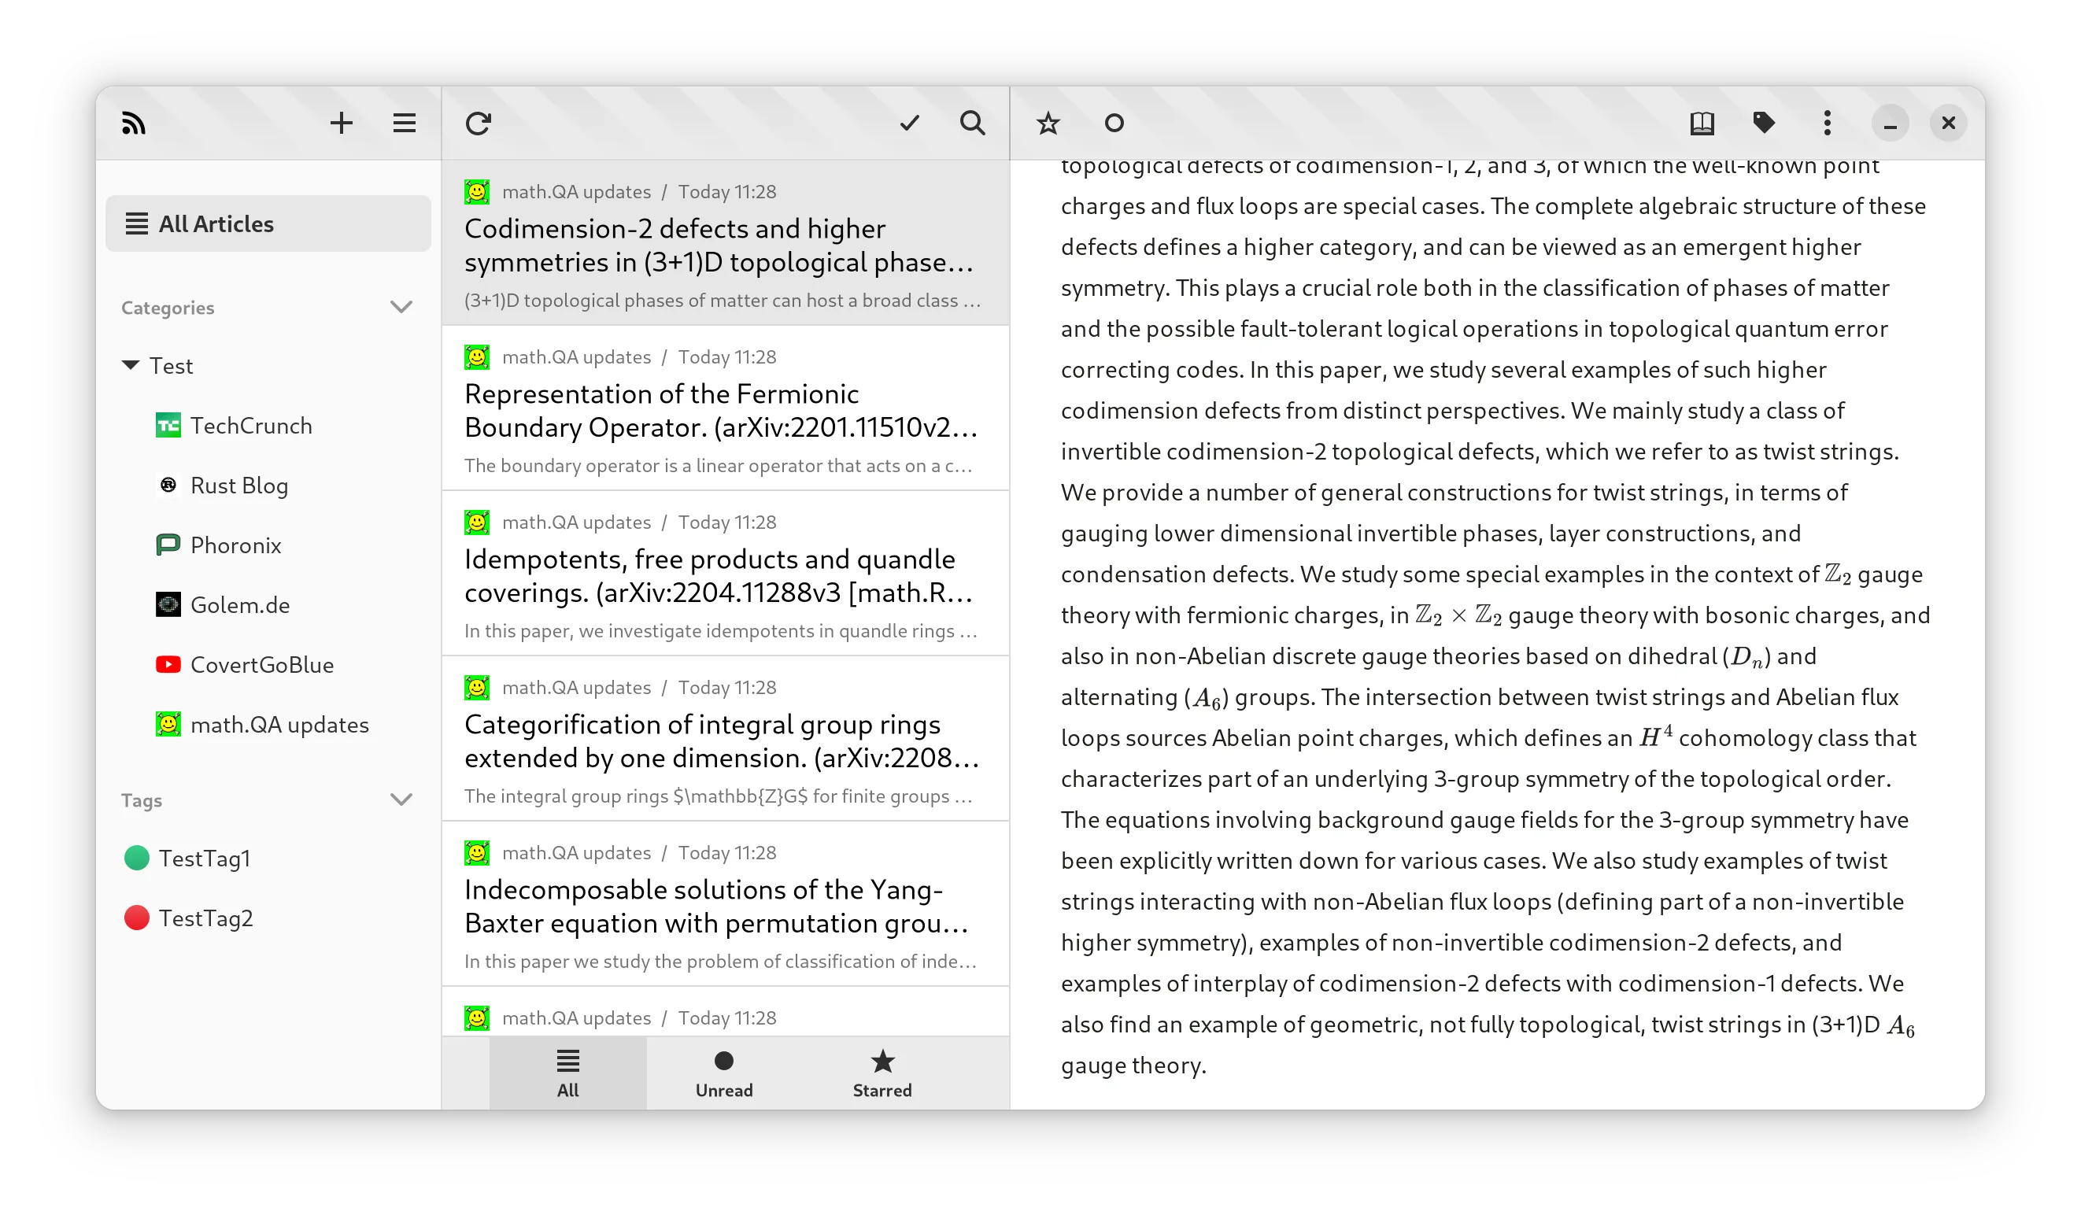Toggle unread status with the circle icon

[1113, 122]
